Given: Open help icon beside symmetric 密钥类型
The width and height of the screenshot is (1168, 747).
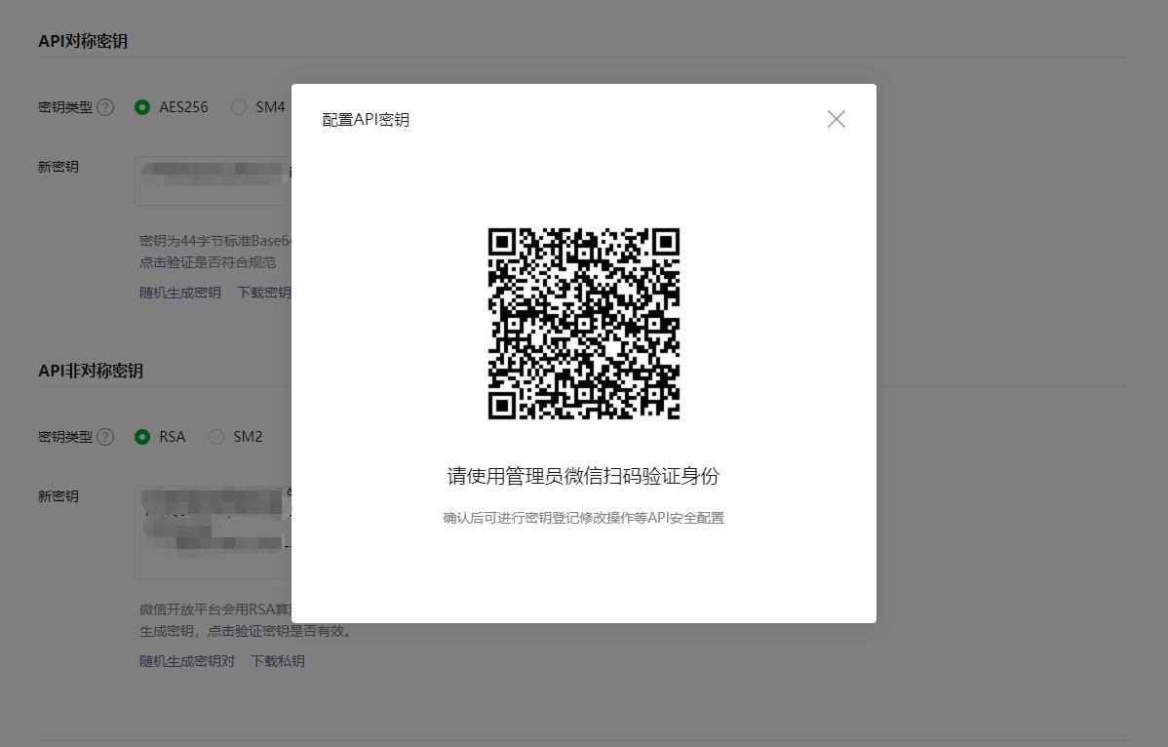Looking at the screenshot, I should (x=105, y=107).
